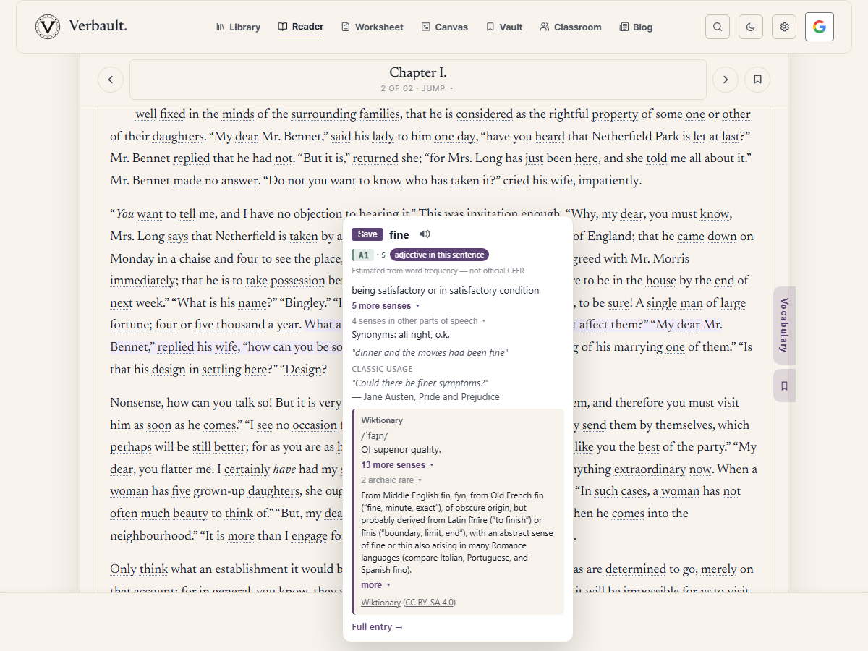Viewport: 868px width, 651px height.
Task: Click the underlined word 'Nonsense'
Action: [135, 403]
